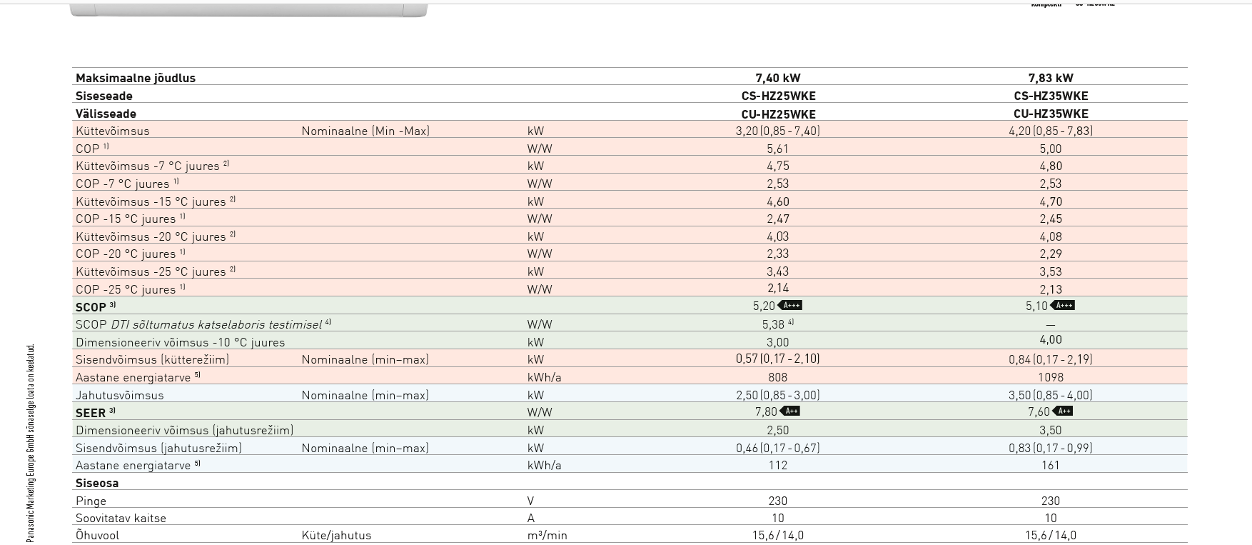The width and height of the screenshot is (1252, 545).
Task: Click the '7,83 kW' maximum power value
Action: [x=1051, y=78]
